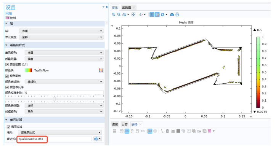Click the automatic notation icon
Viewport: 276px width, 148px height.
pyautogui.click(x=127, y=131)
